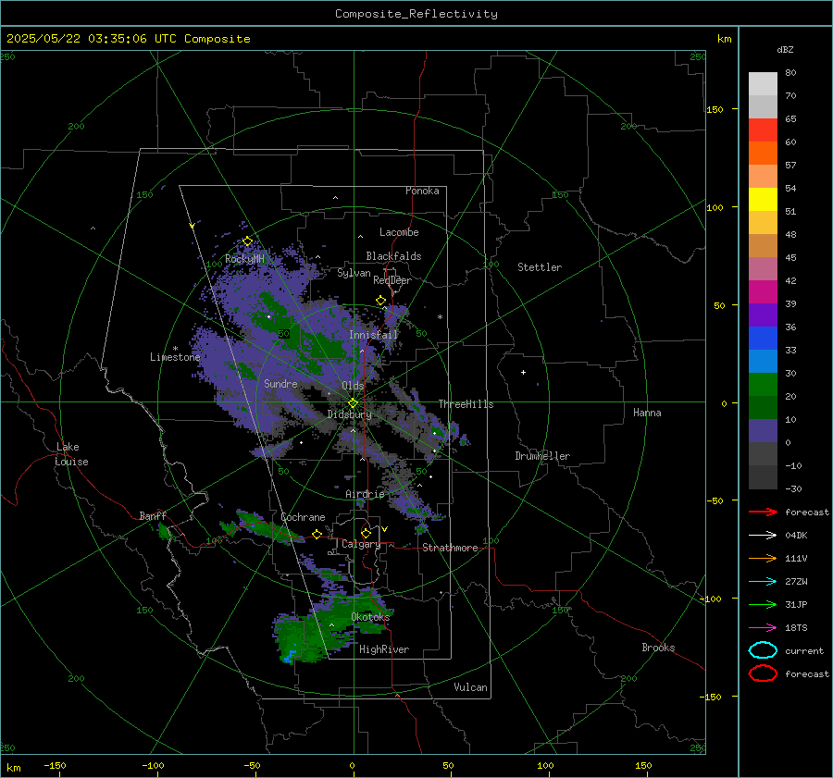
Task: Click the 18TS legend label
Action: (x=796, y=628)
